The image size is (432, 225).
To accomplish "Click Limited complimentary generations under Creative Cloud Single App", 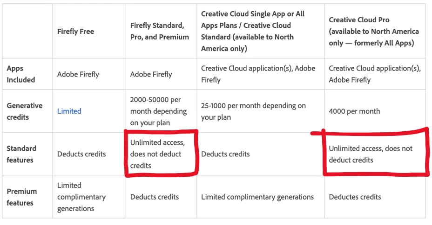I will pyautogui.click(x=257, y=197).
